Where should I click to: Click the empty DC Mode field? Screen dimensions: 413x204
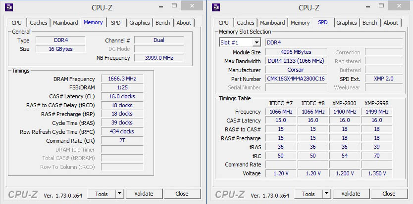(x=159, y=49)
